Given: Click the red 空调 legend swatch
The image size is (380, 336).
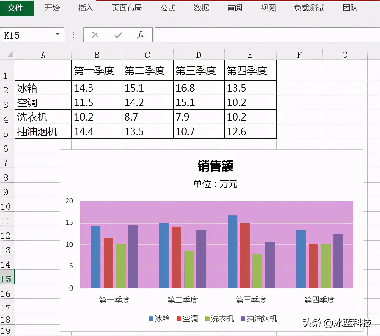Looking at the screenshot, I should pos(179,319).
